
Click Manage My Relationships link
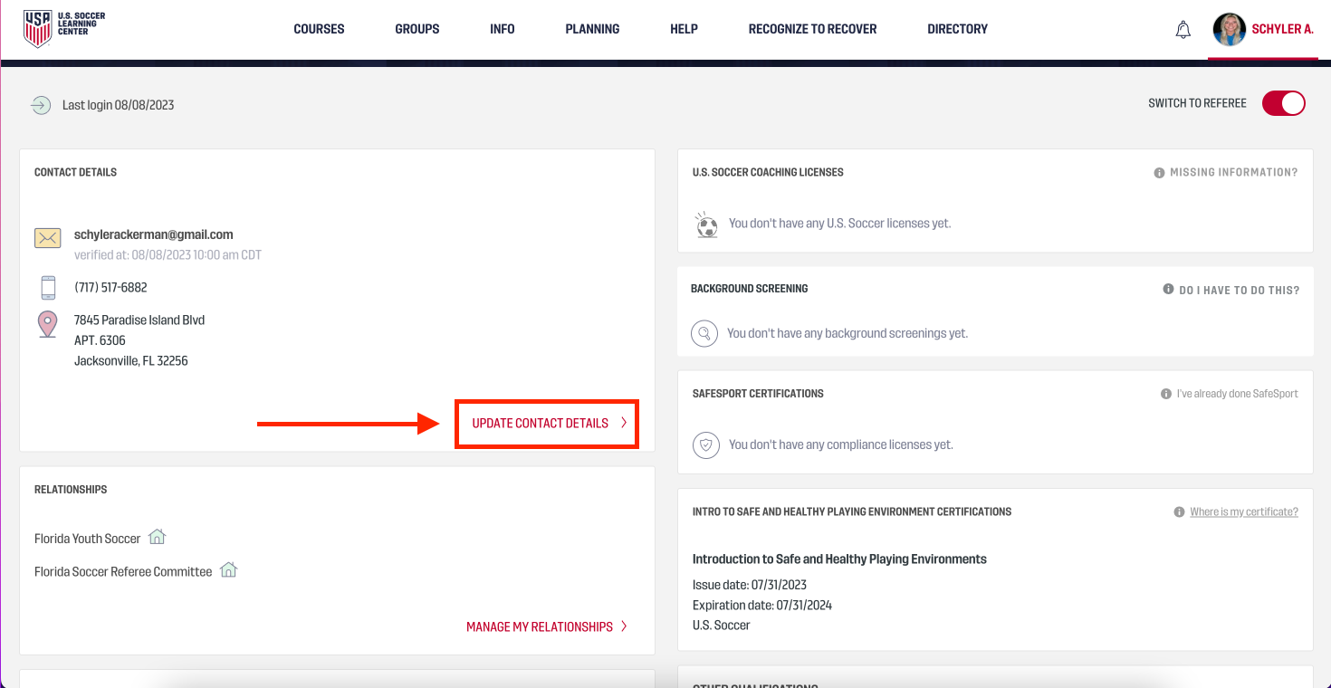click(x=540, y=626)
